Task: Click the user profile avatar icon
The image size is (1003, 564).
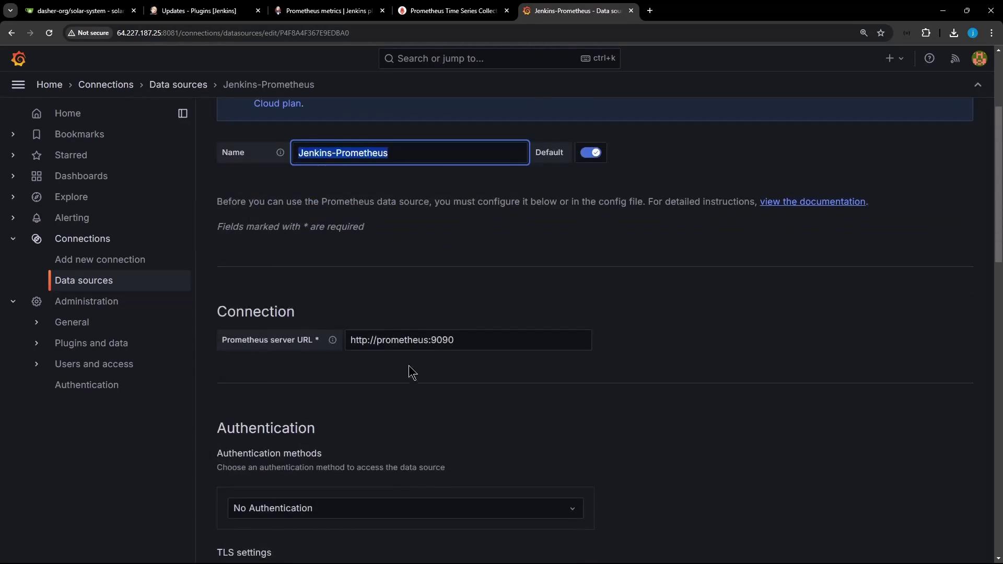Action: (979, 58)
